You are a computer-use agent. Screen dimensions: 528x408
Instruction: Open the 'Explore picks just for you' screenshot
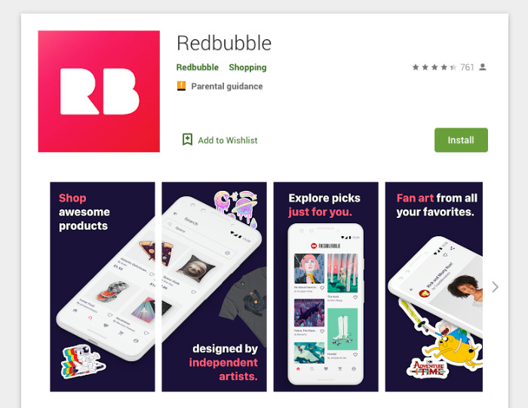point(326,287)
